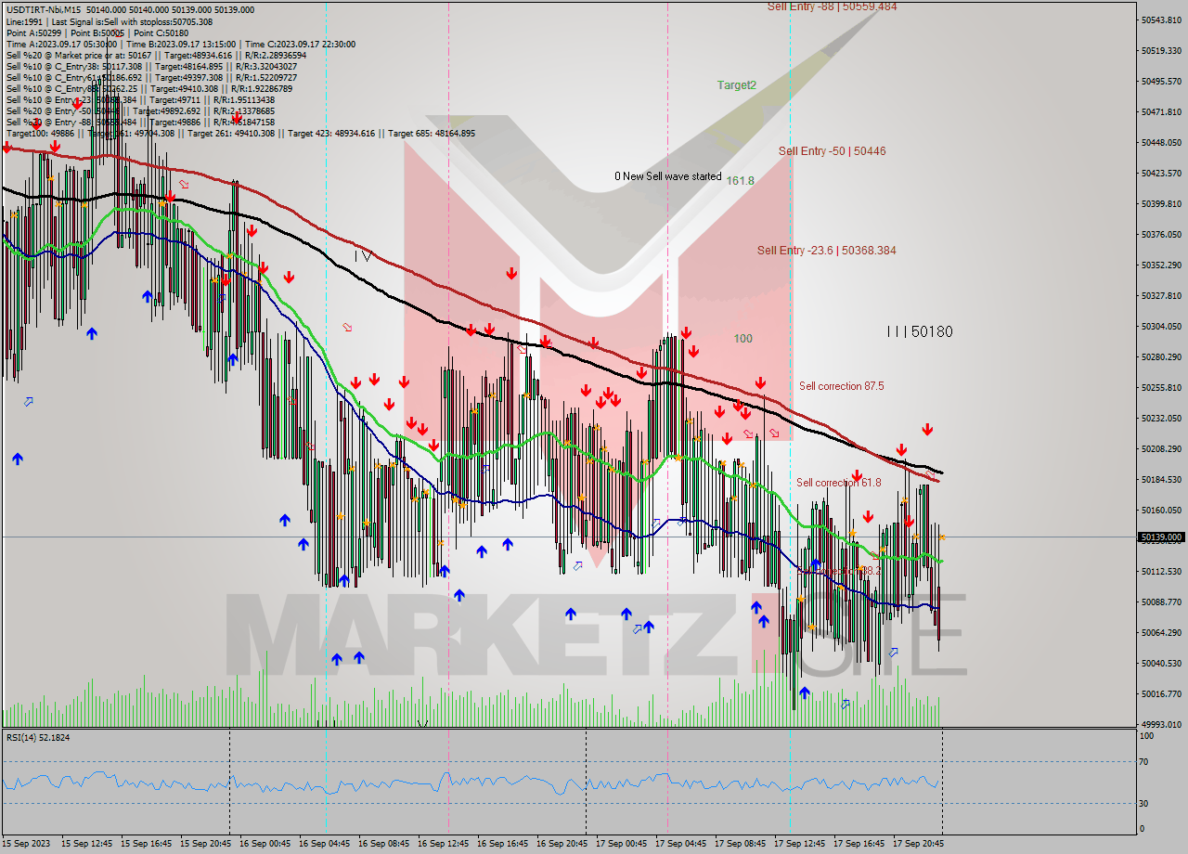This screenshot has width=1188, height=854.
Task: Select time label '17 Sep 12:45'
Action: [799, 844]
